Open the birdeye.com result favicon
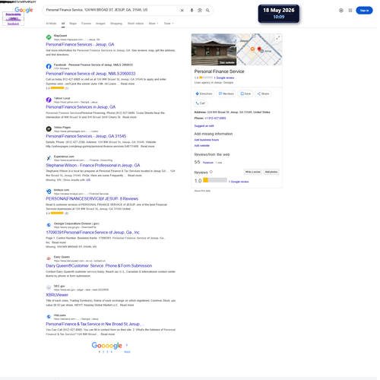380x380 pixels. click(49, 192)
